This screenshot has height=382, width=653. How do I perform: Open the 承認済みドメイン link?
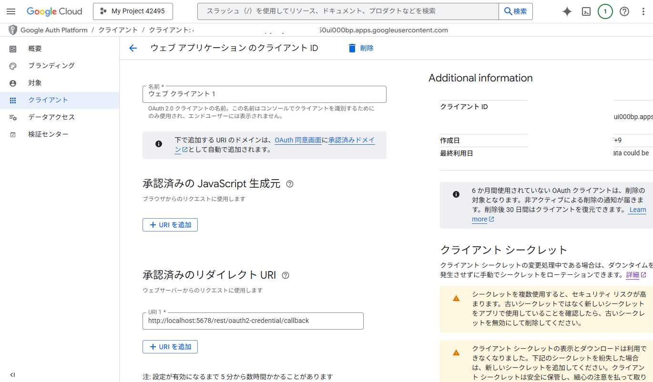pos(352,140)
